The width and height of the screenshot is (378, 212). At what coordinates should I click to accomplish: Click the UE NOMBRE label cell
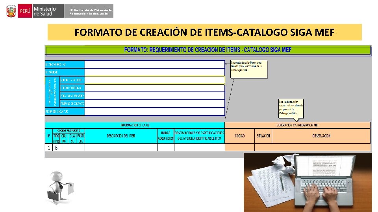click(x=65, y=72)
